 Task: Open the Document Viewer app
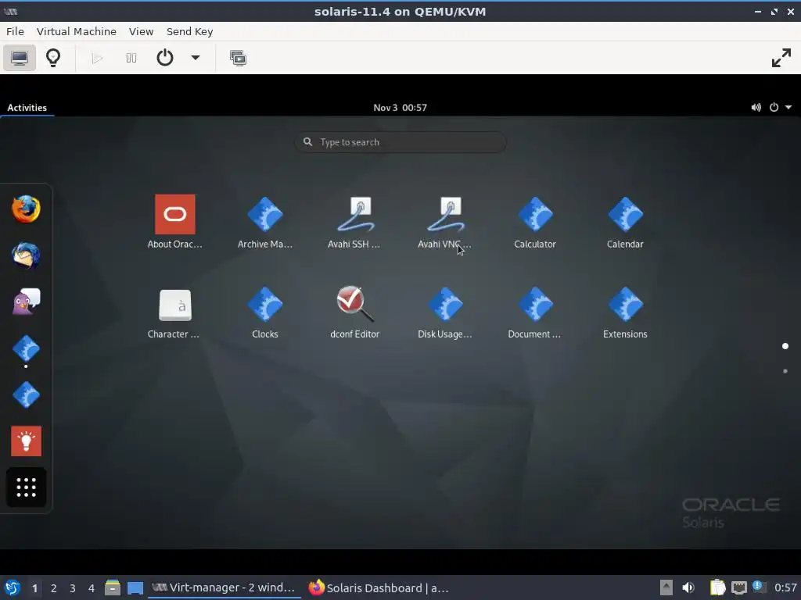click(x=535, y=312)
